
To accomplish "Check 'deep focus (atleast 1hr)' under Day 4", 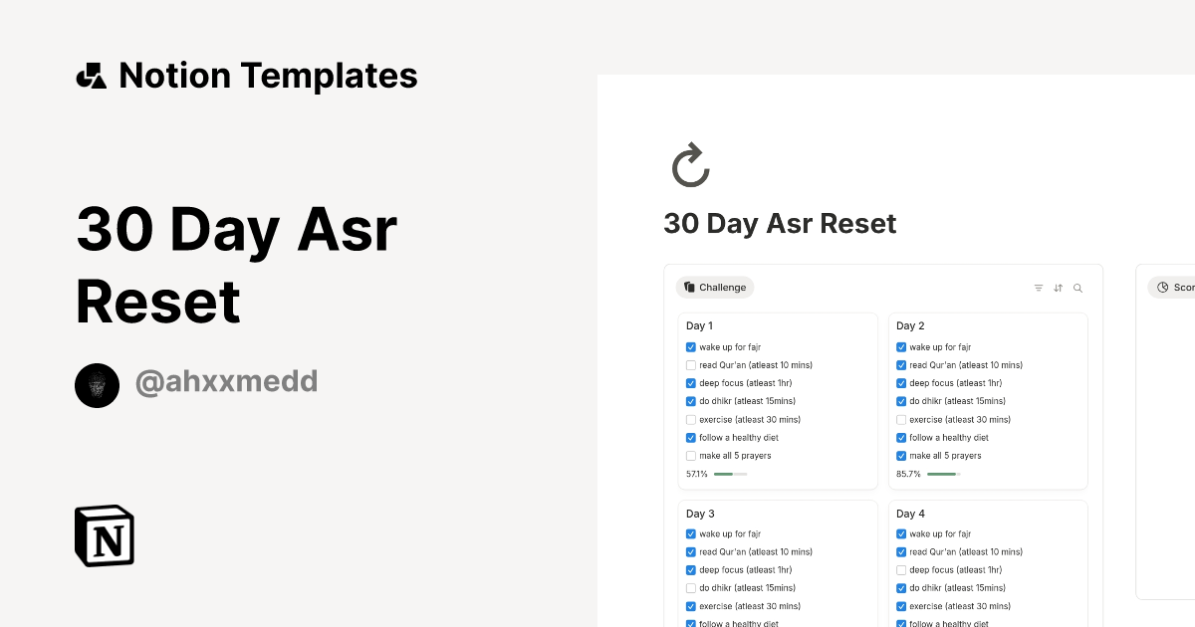I will coord(901,569).
